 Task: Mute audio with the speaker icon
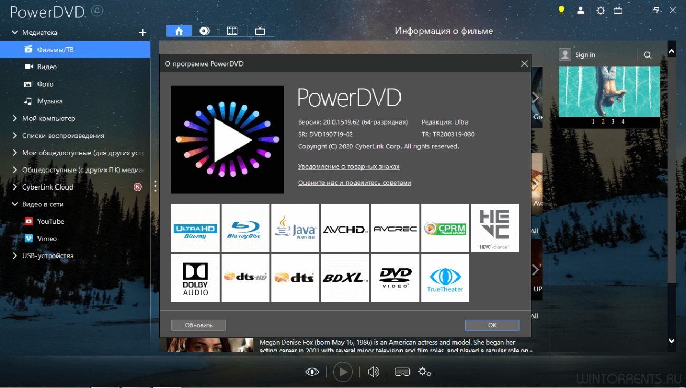coord(374,372)
